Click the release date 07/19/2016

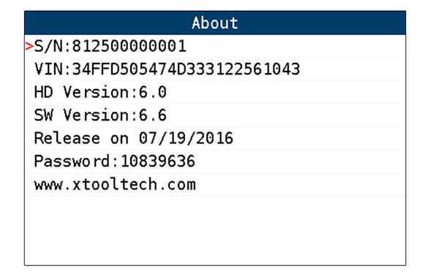tap(186, 138)
